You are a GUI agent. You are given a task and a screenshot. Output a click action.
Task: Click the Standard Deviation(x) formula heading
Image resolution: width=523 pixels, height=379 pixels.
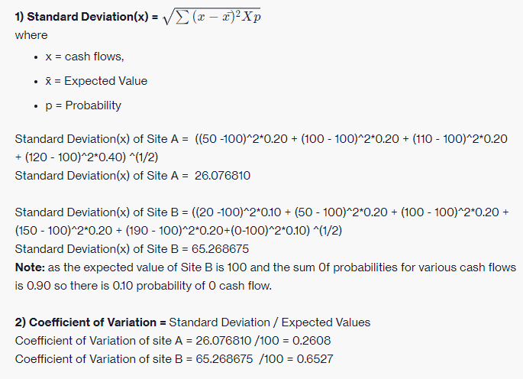[86, 16]
